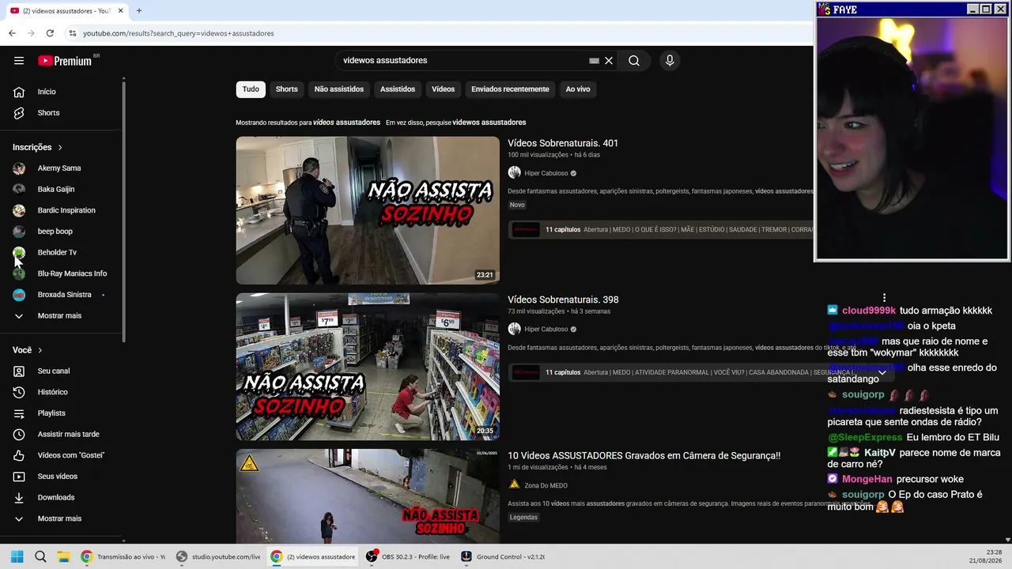Open chat options three-dot menu
The height and width of the screenshot is (569, 1012).
(x=884, y=298)
